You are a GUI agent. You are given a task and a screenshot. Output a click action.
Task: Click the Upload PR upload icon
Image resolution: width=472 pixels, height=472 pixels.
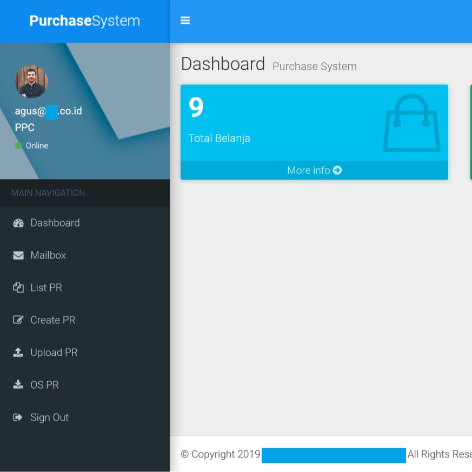(18, 352)
